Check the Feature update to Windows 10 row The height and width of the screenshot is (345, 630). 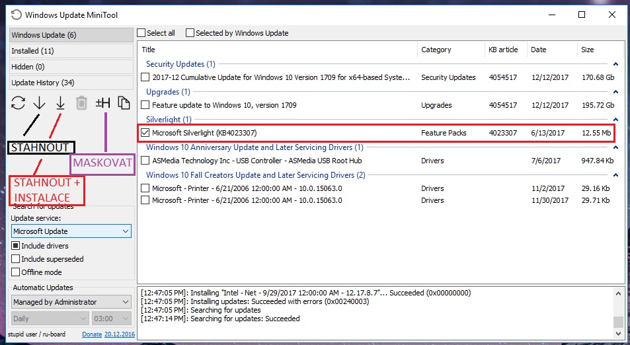(x=145, y=105)
